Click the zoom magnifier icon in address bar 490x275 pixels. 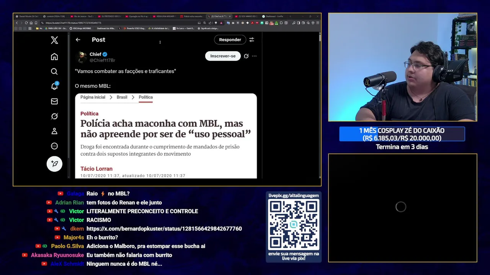(x=204, y=23)
